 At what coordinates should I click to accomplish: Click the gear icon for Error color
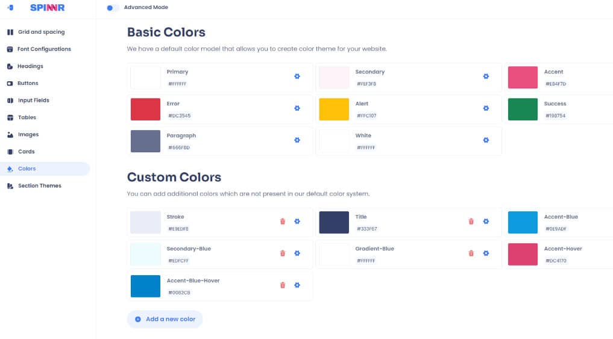[297, 108]
